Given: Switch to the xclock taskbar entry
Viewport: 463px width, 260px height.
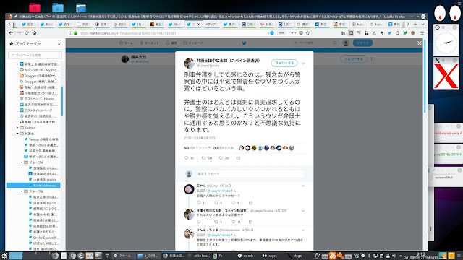Looking at the screenshot, I should coord(246,256).
